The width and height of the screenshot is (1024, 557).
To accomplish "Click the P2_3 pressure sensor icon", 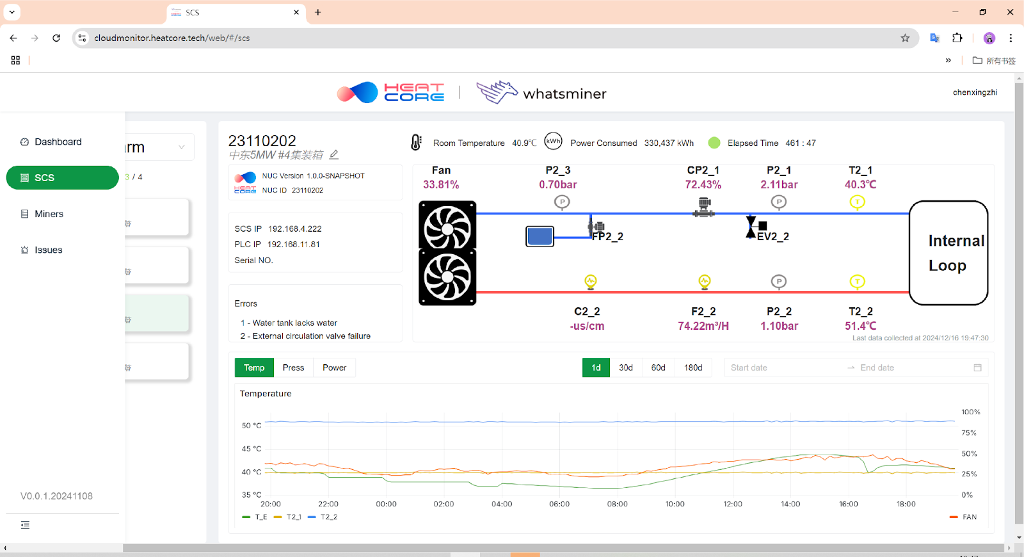I will point(561,202).
